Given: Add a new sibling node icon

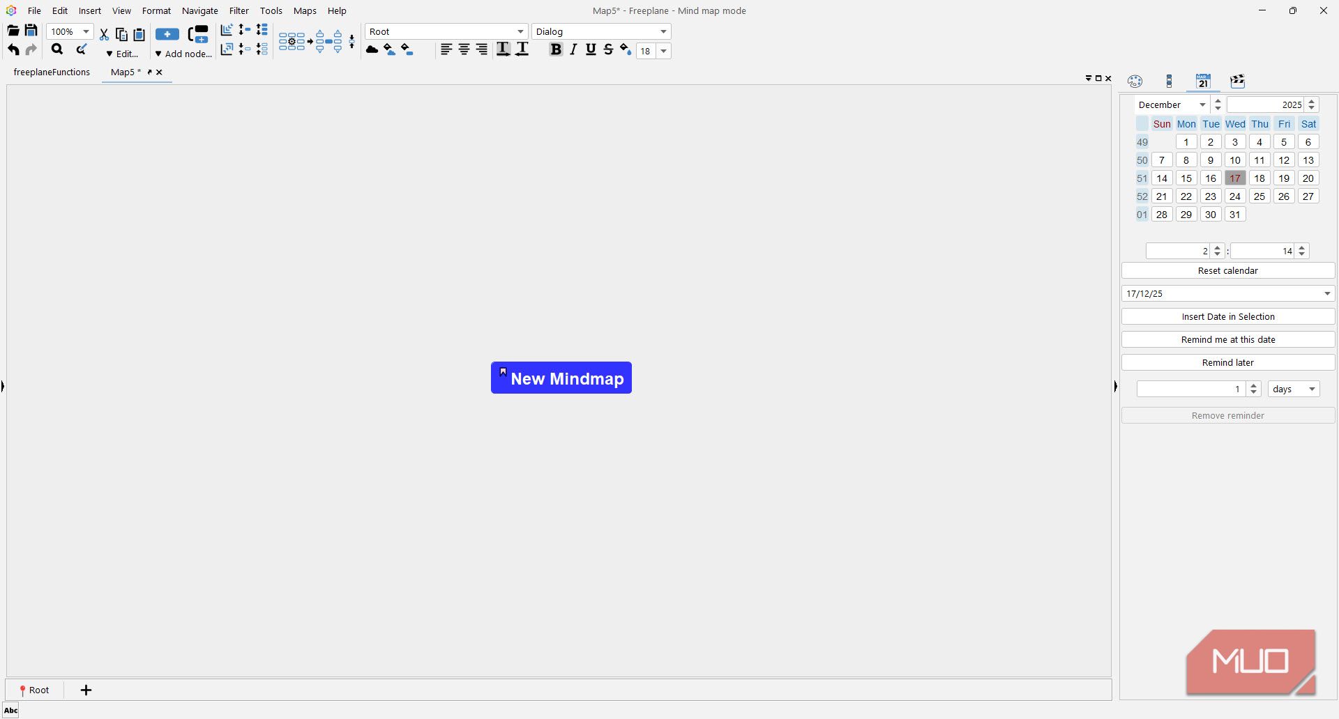Looking at the screenshot, I should point(198,34).
